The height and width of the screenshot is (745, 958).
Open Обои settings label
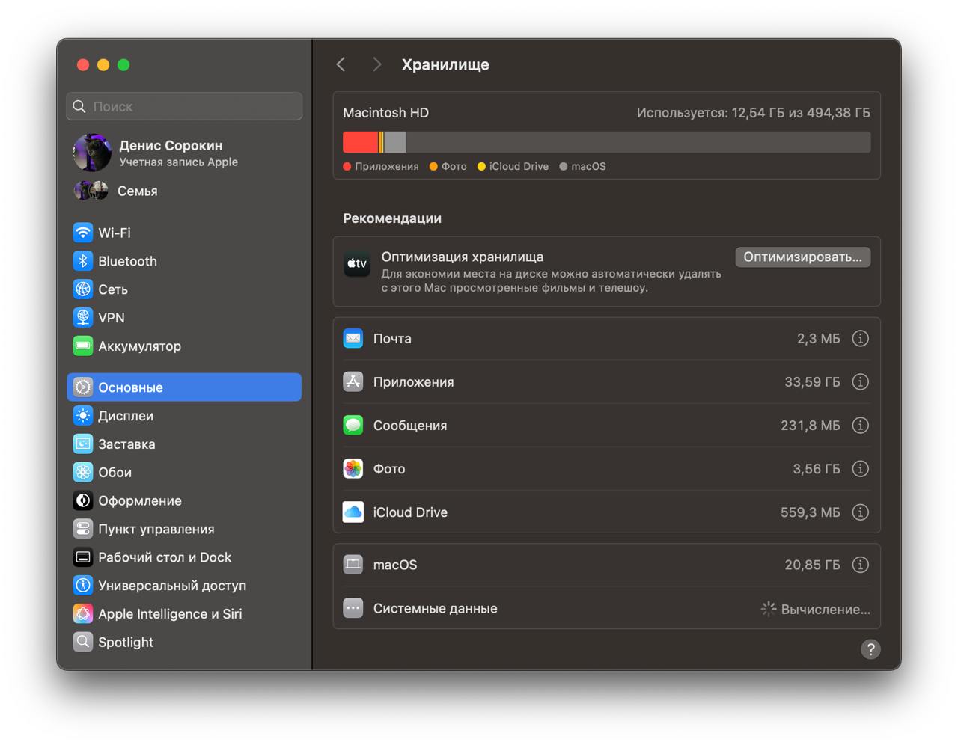(115, 473)
